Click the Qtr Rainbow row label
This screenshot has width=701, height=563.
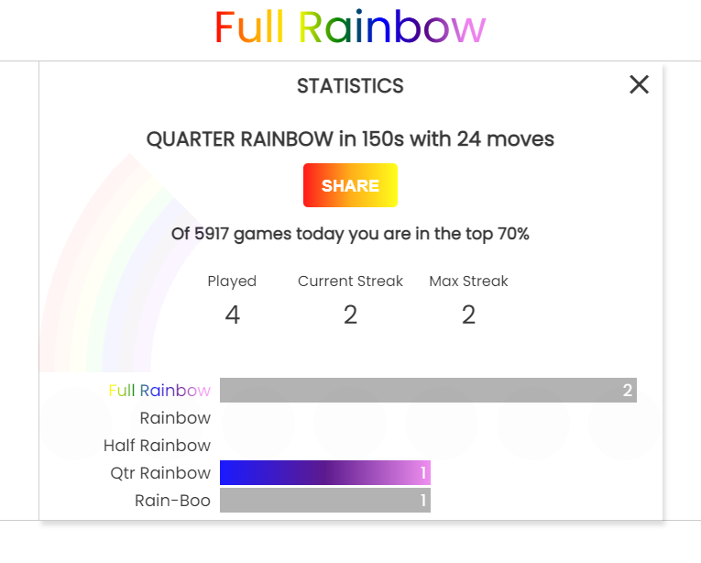[160, 473]
